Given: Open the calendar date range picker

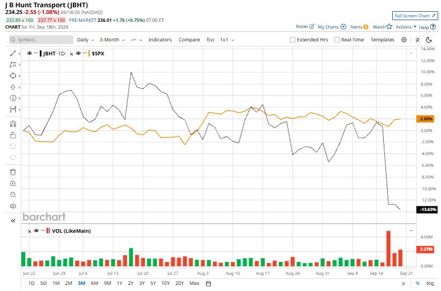Looking at the screenshot, I should [x=208, y=284].
